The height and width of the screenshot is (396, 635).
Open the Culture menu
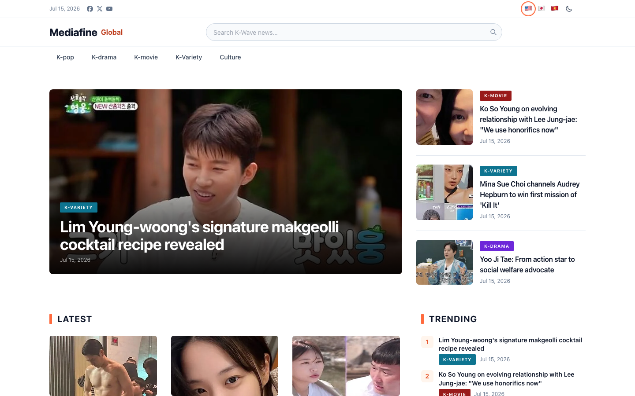click(230, 57)
